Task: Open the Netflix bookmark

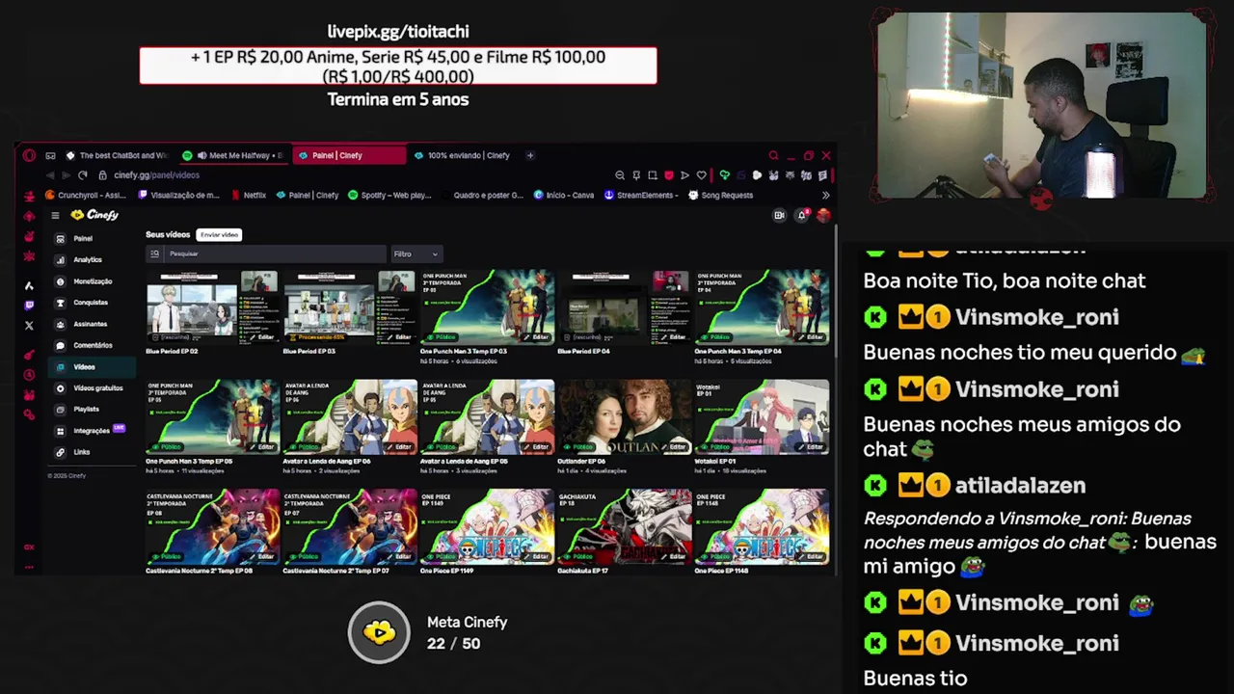Action: [249, 195]
